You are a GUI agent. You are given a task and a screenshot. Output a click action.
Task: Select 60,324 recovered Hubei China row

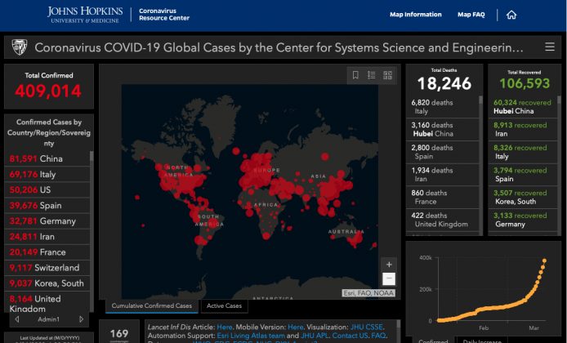[523, 107]
